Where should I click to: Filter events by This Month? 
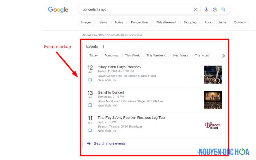coord(202,56)
